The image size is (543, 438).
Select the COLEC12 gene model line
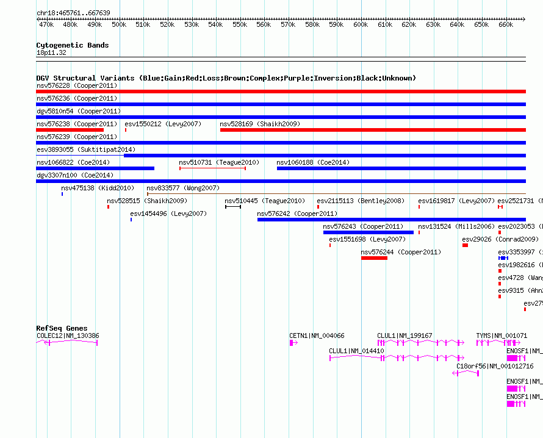coord(67,343)
